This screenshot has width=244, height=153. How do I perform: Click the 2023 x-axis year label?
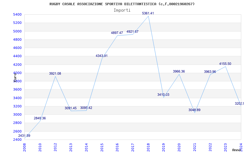point(226,147)
